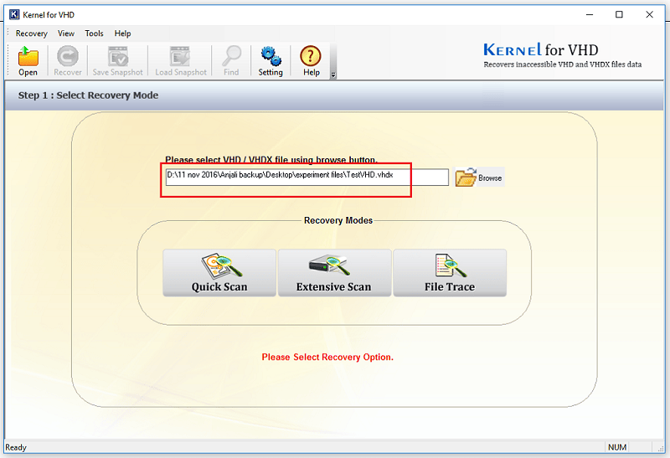Viewport: 670px width, 458px height.
Task: Click the Load Snapshot toolbar icon
Action: [x=181, y=61]
